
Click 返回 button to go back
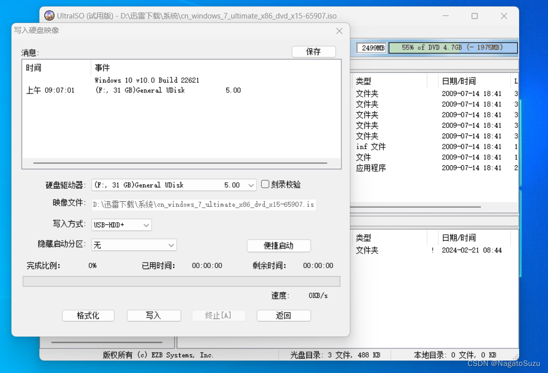(x=283, y=316)
